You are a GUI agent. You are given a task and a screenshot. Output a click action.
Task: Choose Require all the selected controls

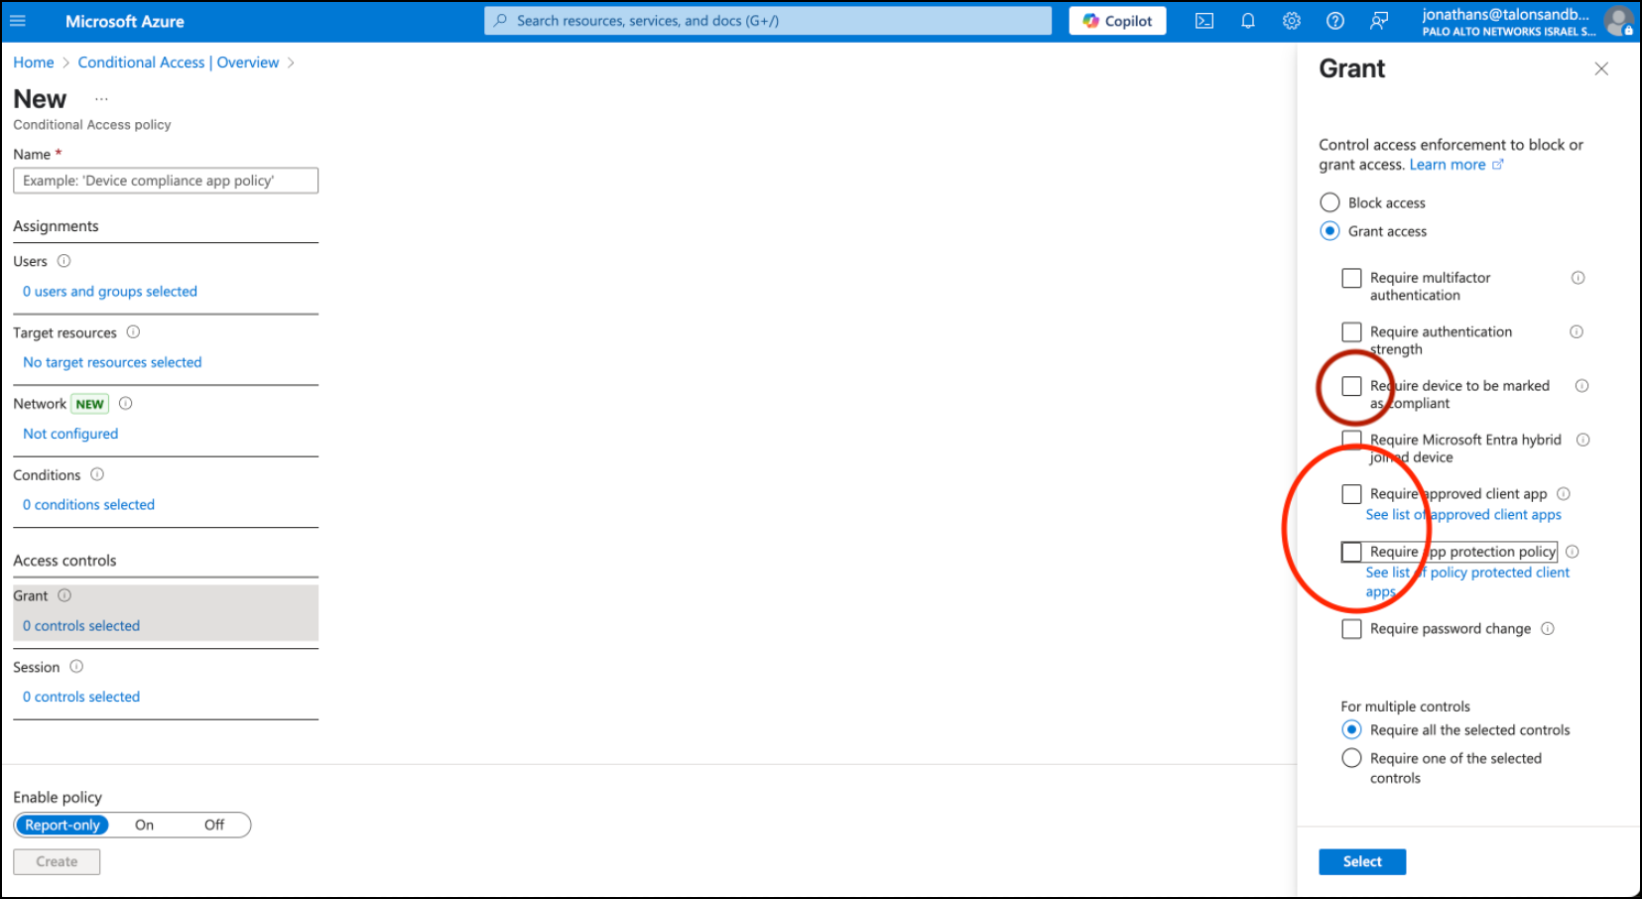tap(1351, 730)
